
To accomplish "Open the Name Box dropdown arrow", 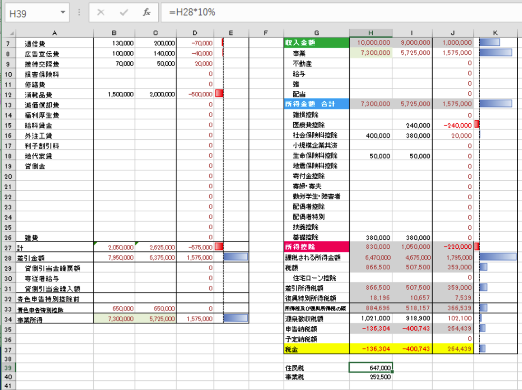I will tap(63, 13).
